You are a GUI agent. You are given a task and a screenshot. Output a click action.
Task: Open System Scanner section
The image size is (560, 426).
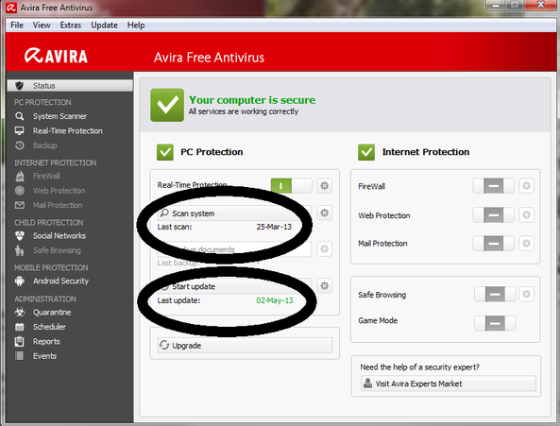(60, 116)
